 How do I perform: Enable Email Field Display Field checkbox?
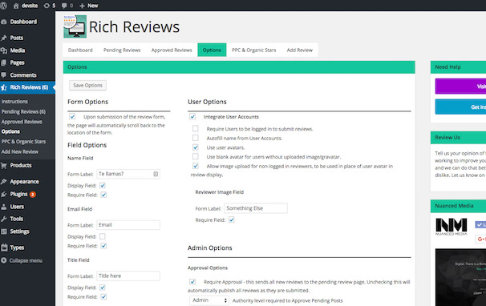pos(103,236)
